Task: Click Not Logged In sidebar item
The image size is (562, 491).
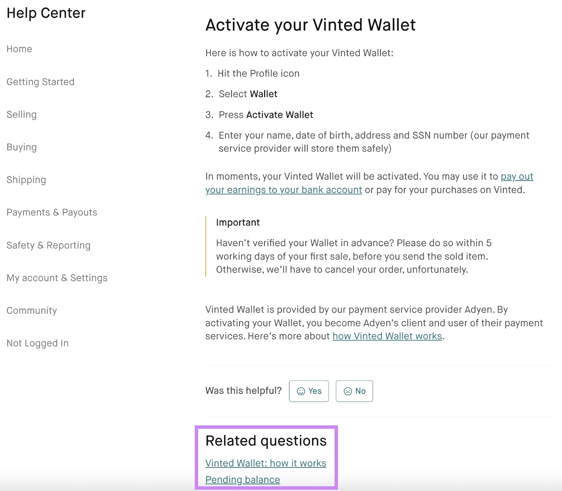Action: (38, 343)
